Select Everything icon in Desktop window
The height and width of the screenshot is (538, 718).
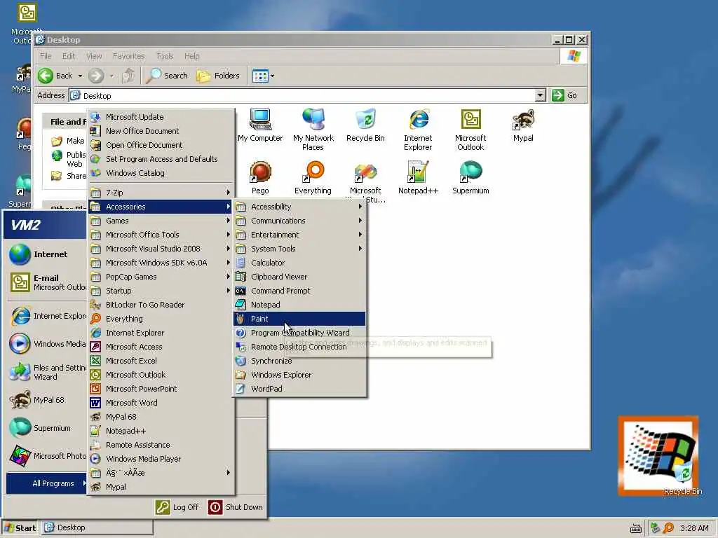(x=313, y=178)
